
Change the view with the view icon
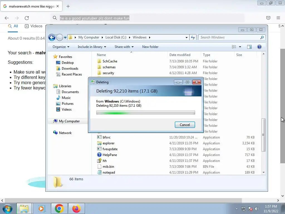coord(234,47)
